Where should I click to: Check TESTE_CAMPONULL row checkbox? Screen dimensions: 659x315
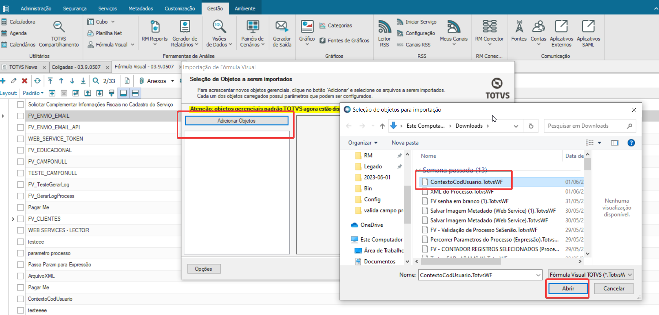[20, 173]
